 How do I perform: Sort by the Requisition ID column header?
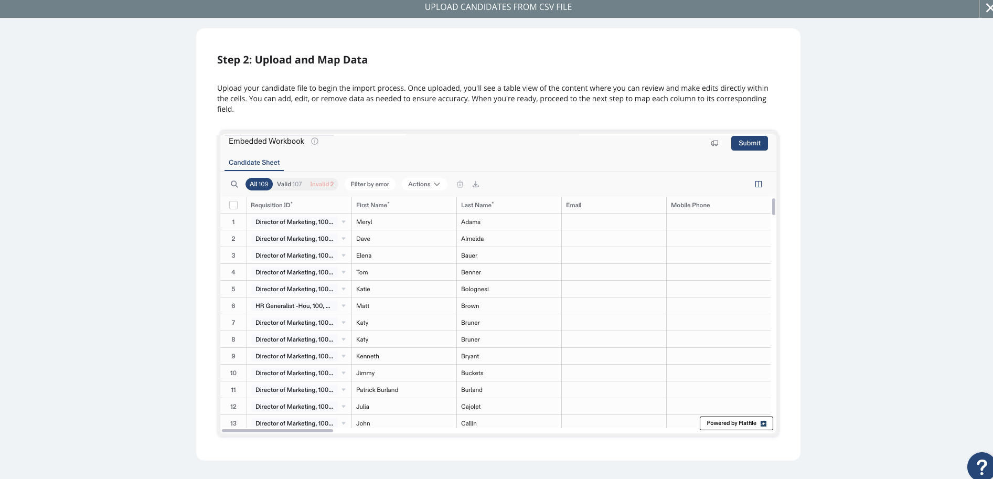coord(299,205)
